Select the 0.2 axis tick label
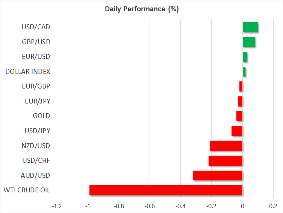This screenshot has width=283, height=213. coord(273,206)
